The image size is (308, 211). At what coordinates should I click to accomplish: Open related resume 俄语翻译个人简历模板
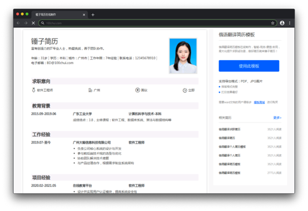pyautogui.click(x=232, y=146)
